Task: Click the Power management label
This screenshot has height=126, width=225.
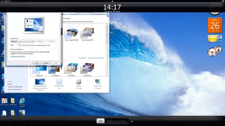Action: (x=17, y=49)
